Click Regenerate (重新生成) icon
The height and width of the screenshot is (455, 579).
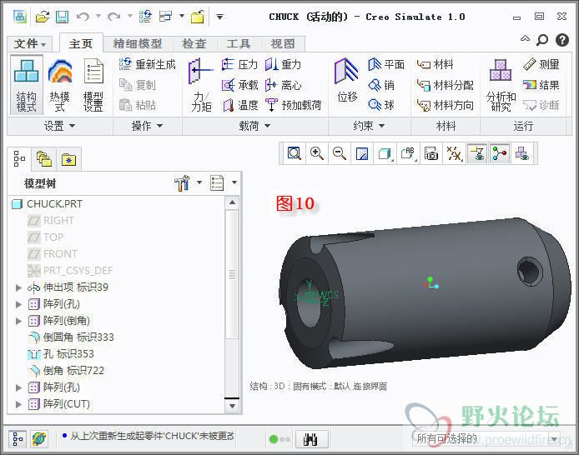coord(125,64)
